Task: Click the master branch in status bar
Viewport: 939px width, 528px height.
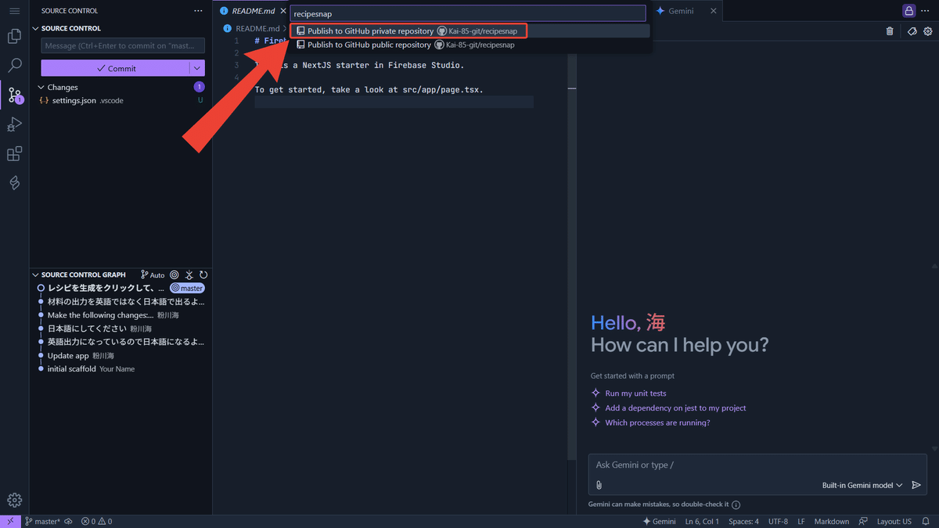Action: [42, 522]
